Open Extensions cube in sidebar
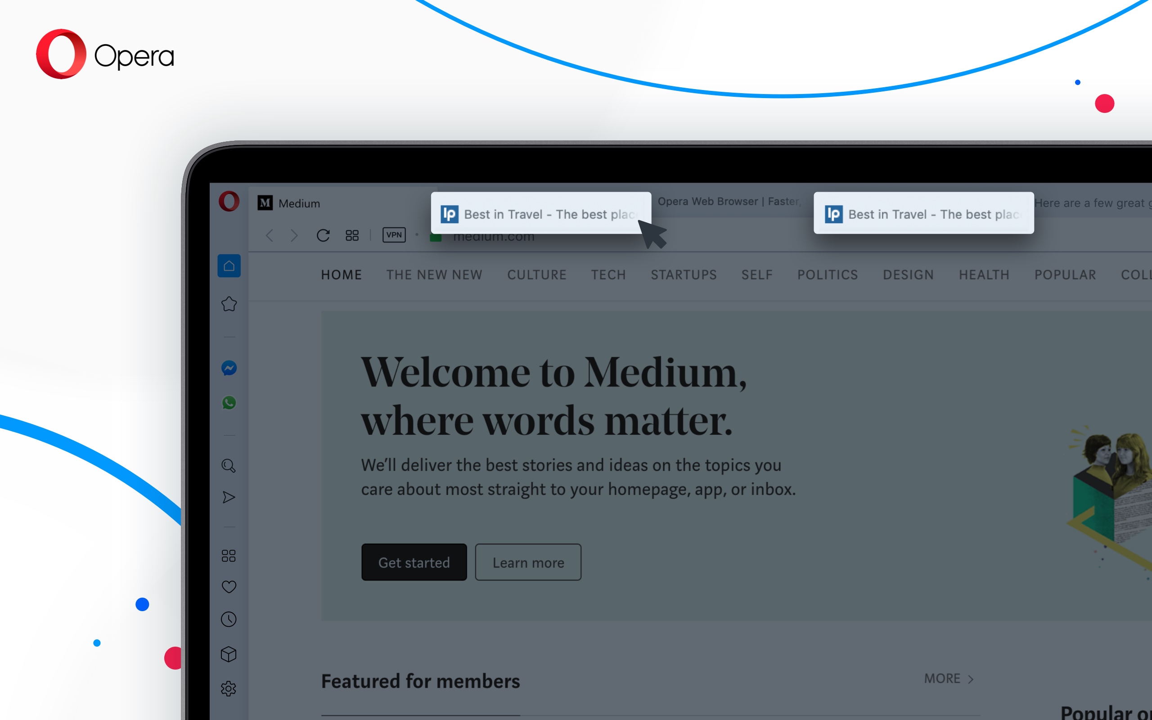Viewport: 1152px width, 720px height. (229, 654)
